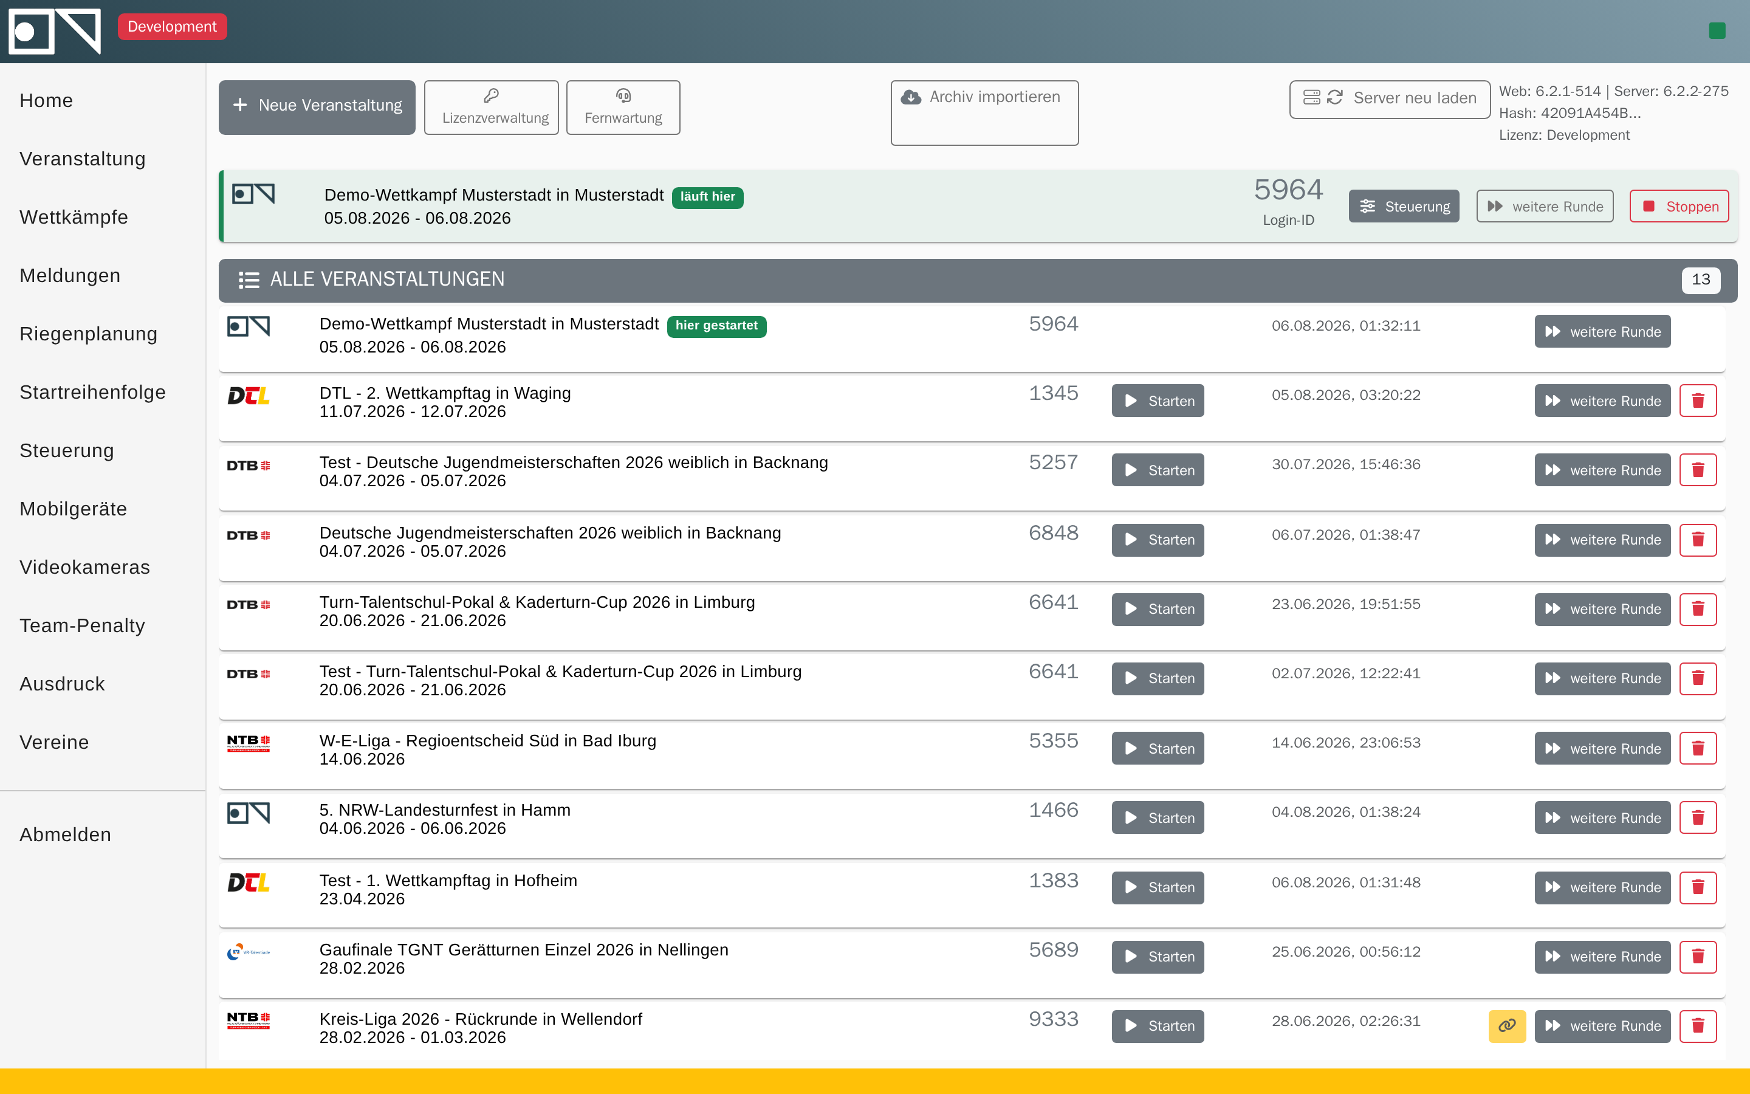Start the Kreis-Liga 2026 Rückrunde event
The image size is (1750, 1094).
click(x=1158, y=1026)
